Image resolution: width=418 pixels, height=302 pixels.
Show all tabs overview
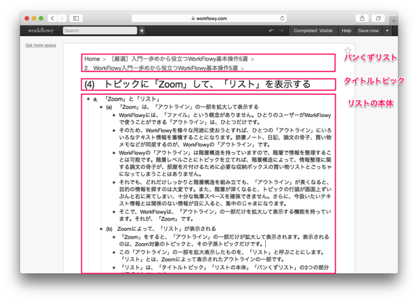coord(378,18)
